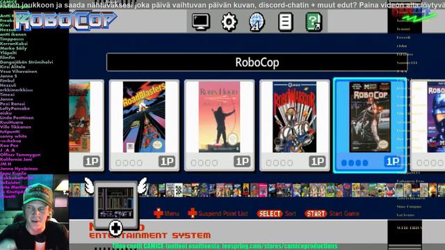Click chat name Vesa Vihavainen

(19, 72)
